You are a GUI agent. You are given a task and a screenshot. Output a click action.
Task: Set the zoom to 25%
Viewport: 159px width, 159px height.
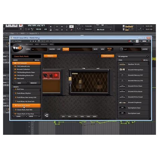63,116
